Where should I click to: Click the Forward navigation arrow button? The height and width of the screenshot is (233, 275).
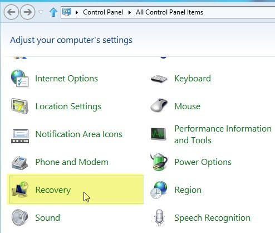click(27, 12)
